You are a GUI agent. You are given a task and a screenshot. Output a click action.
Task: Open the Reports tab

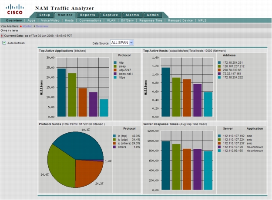[87, 15]
